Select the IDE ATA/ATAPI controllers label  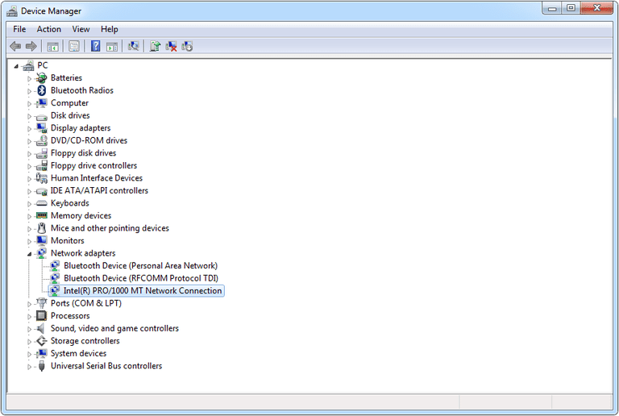[x=99, y=190]
